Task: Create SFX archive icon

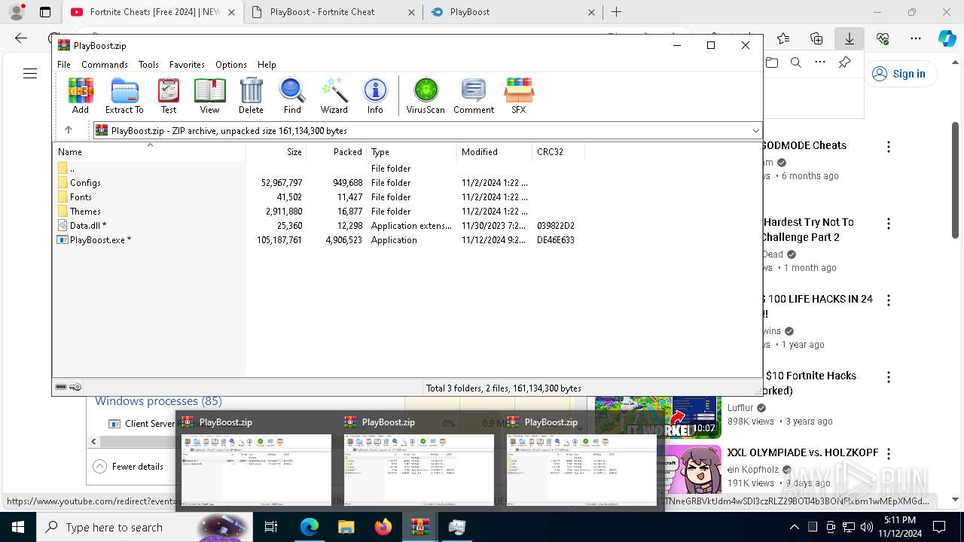Action: coord(519,96)
